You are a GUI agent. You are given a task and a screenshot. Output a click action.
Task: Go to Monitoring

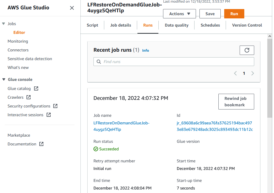pos(18,41)
